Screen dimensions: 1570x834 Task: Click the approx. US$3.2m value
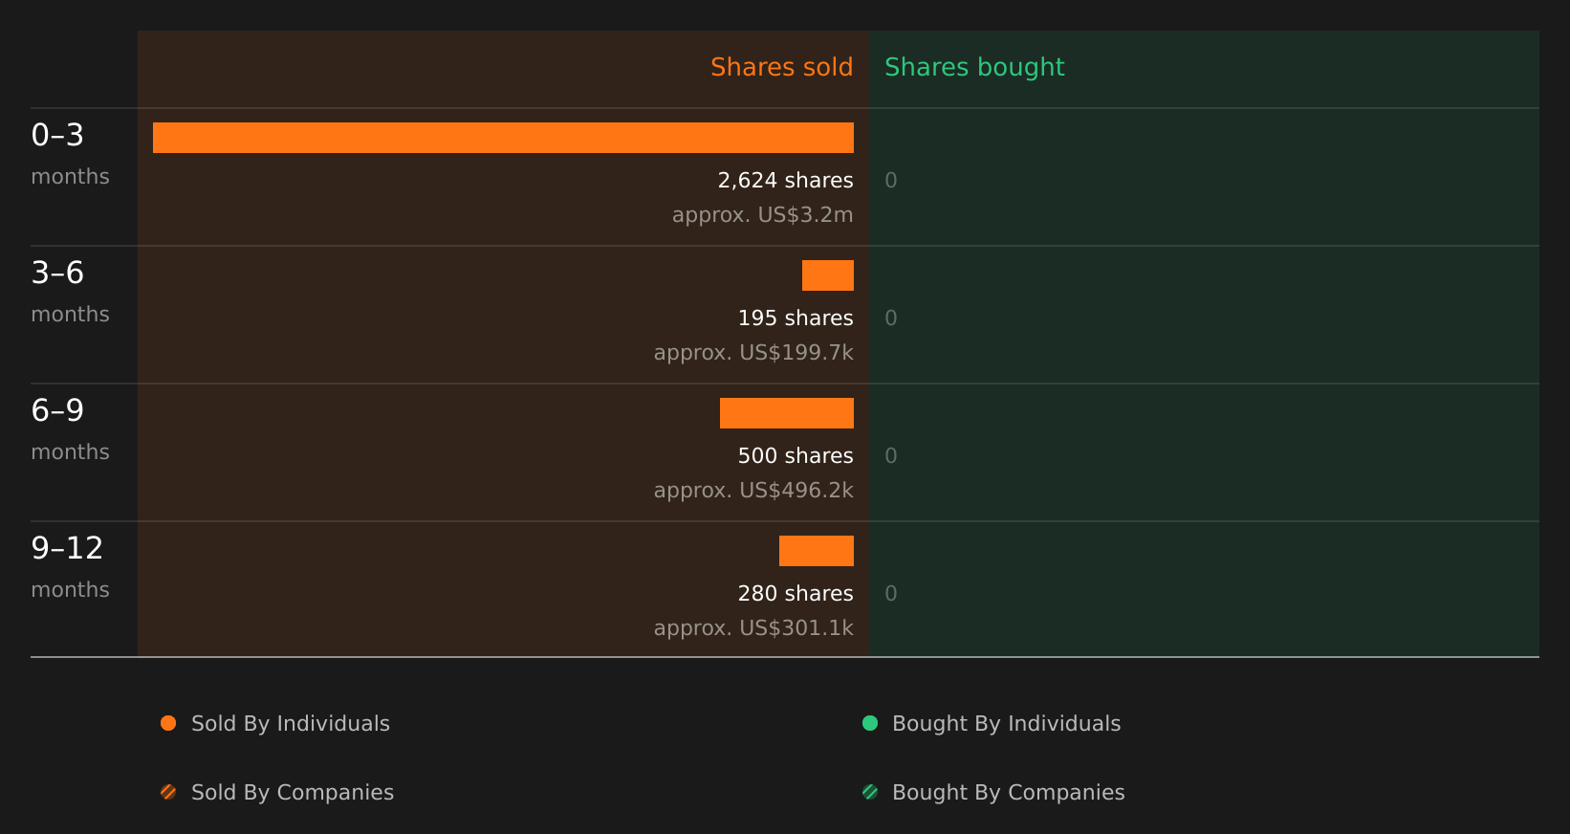[762, 215]
